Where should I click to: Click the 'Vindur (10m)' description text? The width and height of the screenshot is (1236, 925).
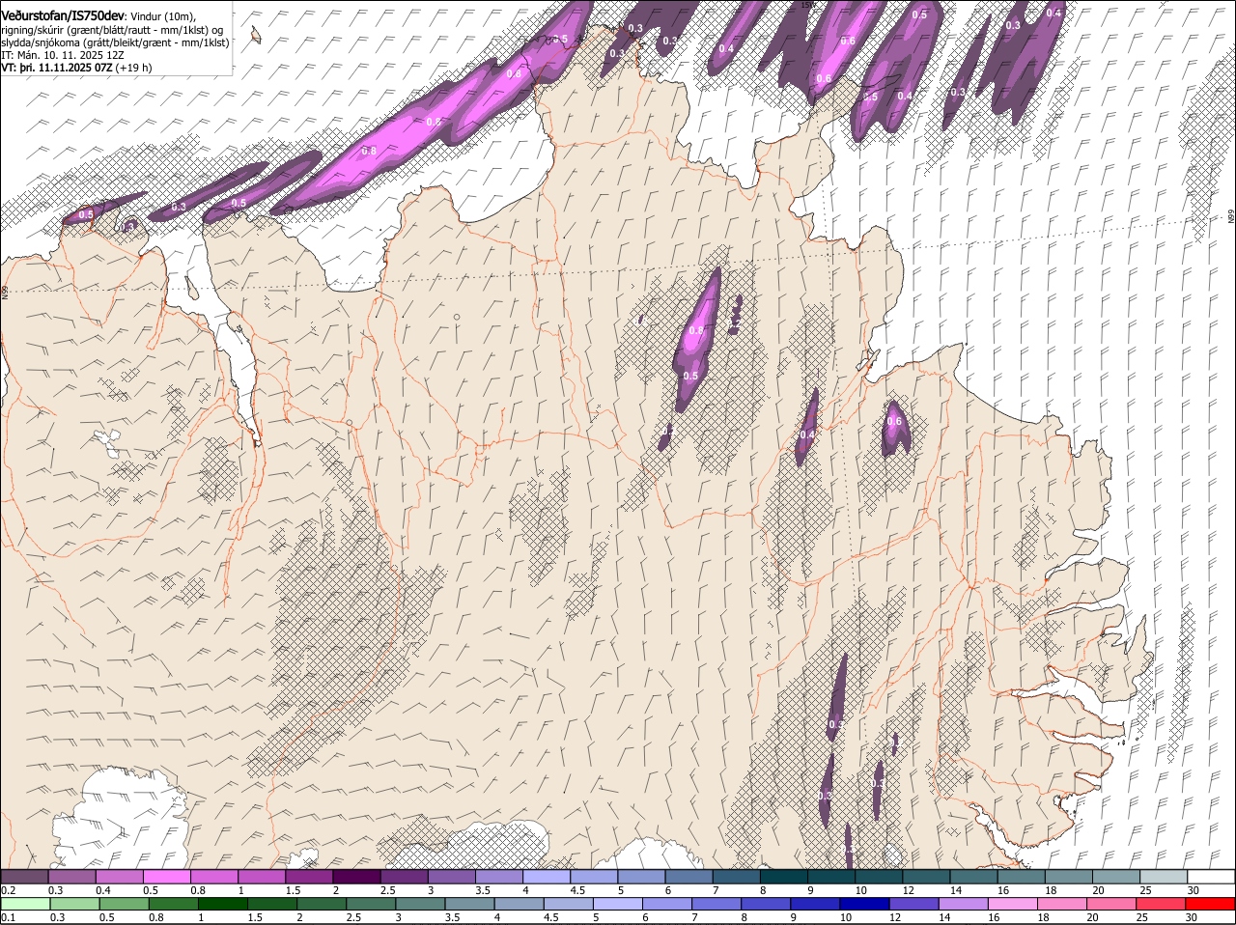pyautogui.click(x=163, y=16)
